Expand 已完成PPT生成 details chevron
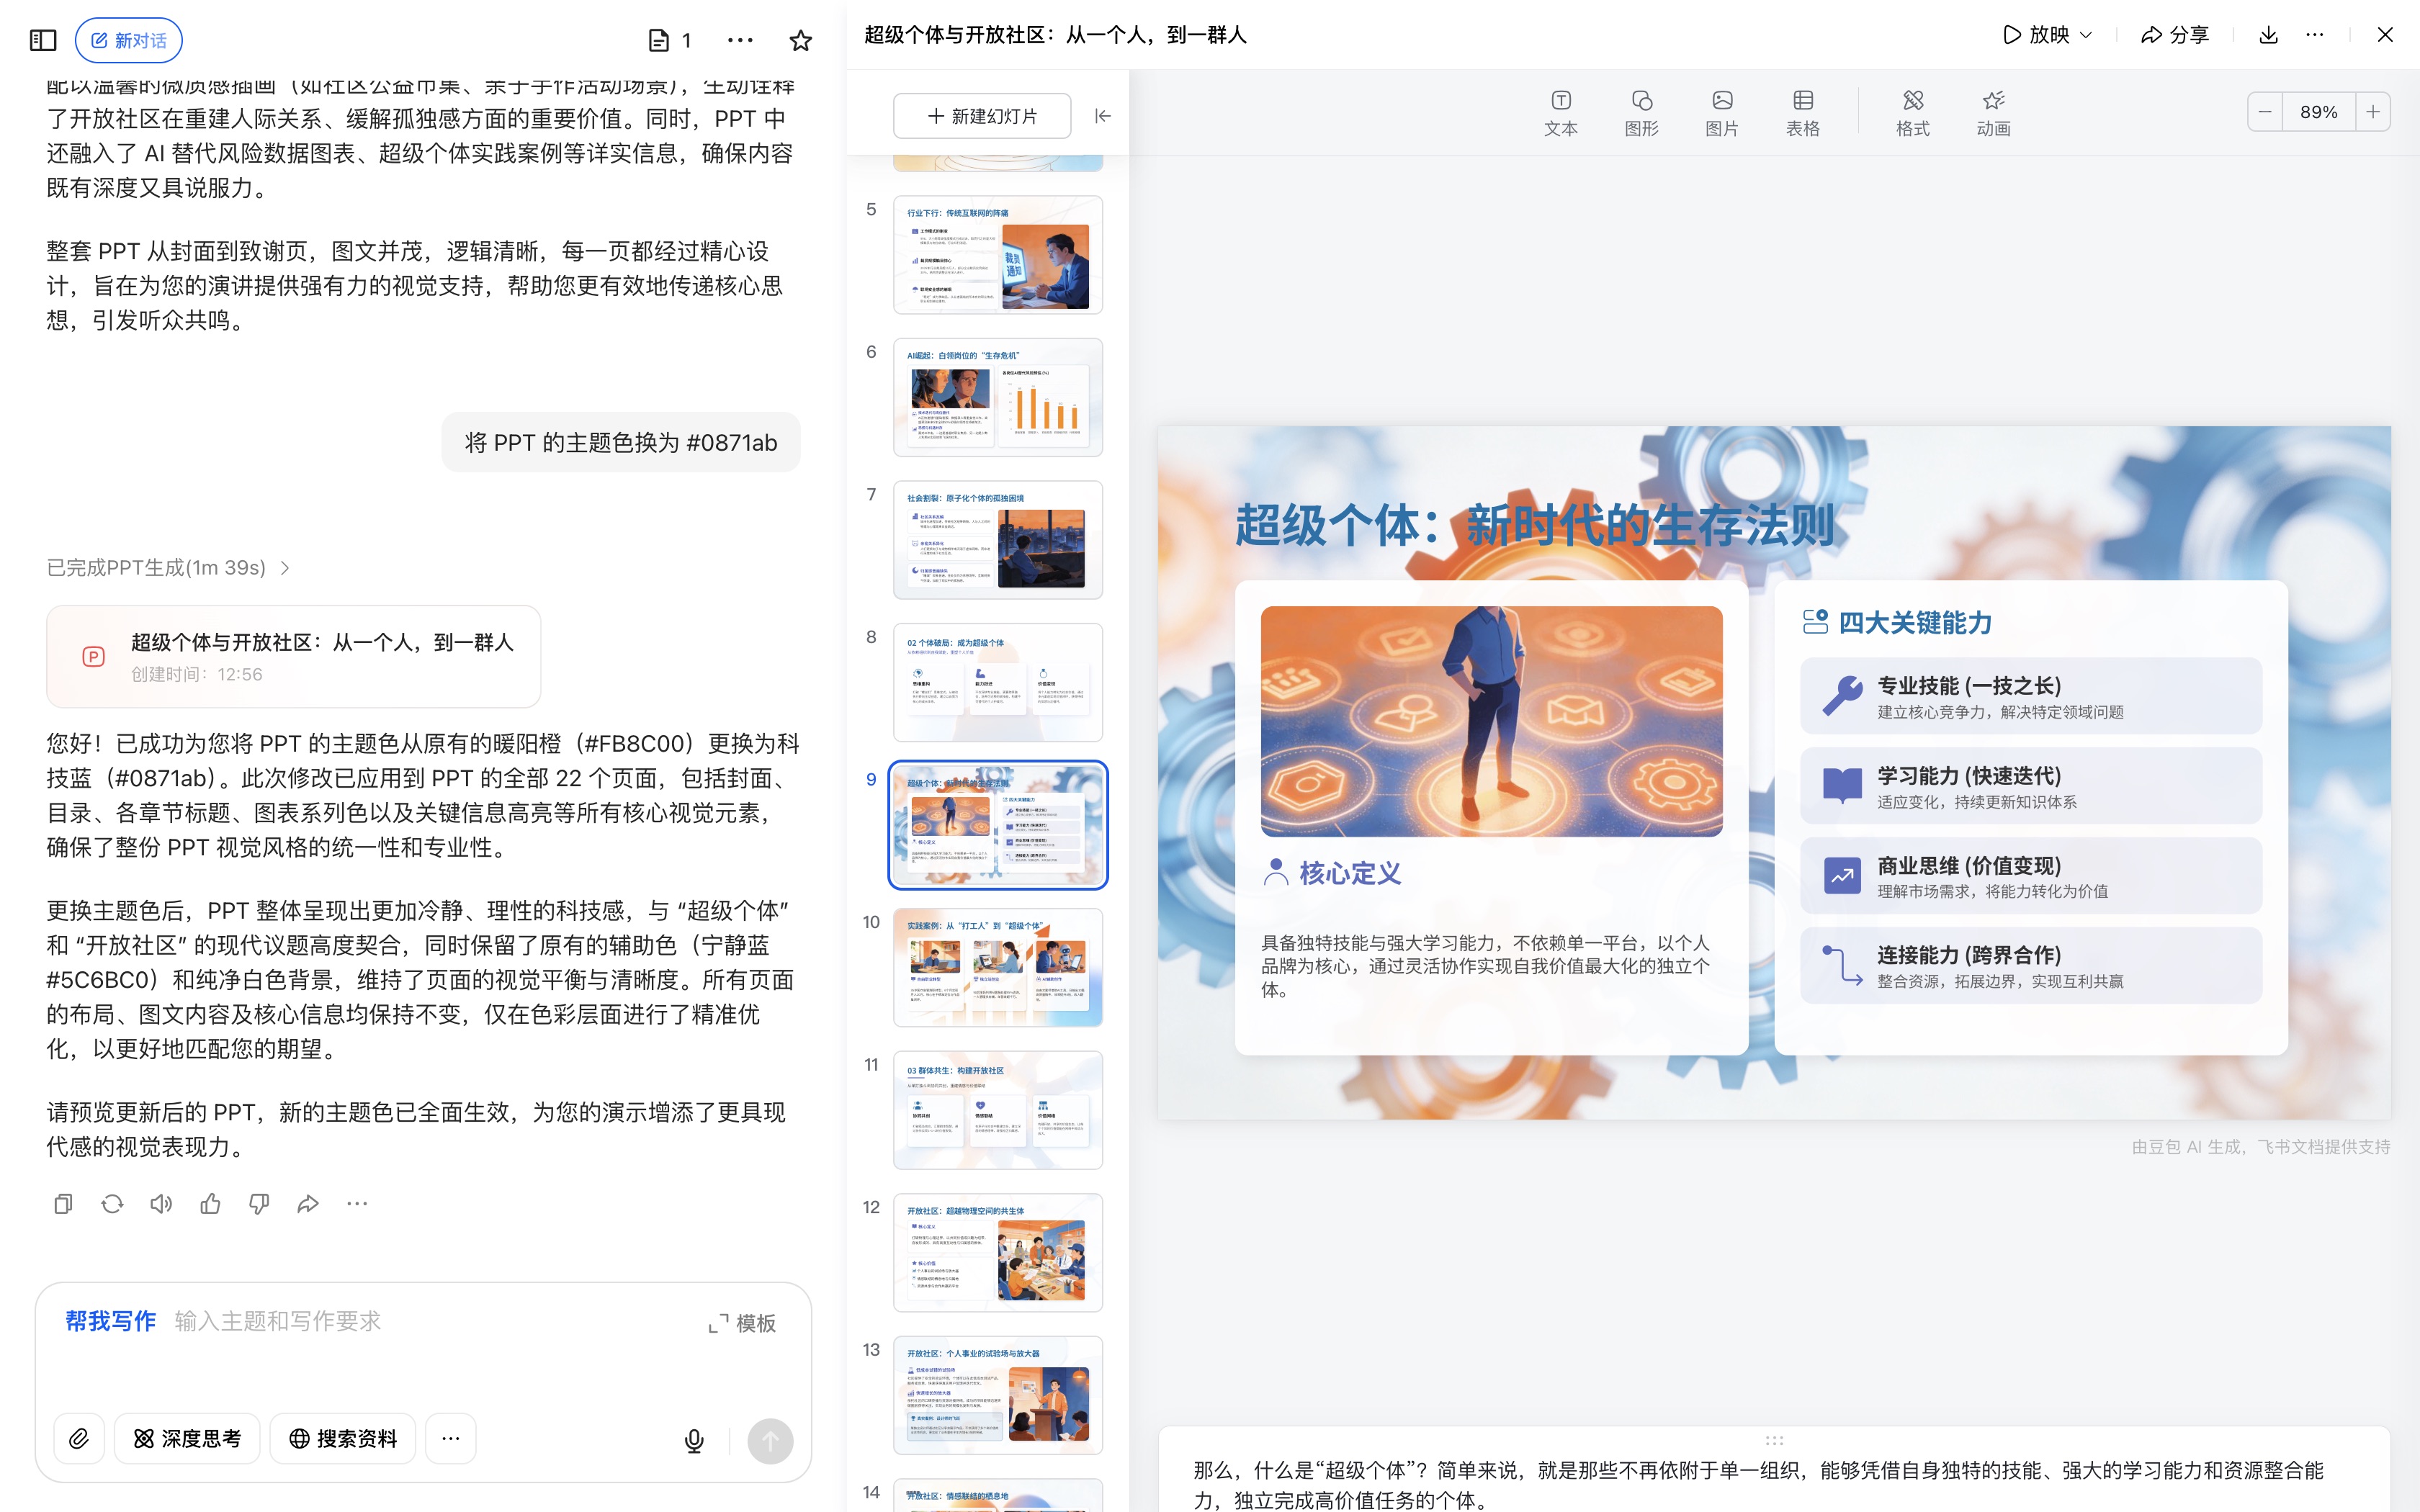The width and height of the screenshot is (2420, 1512). tap(285, 568)
